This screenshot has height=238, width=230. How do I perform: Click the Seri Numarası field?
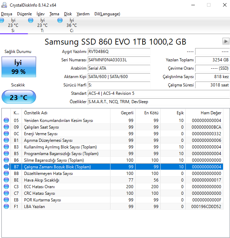pos(119,60)
